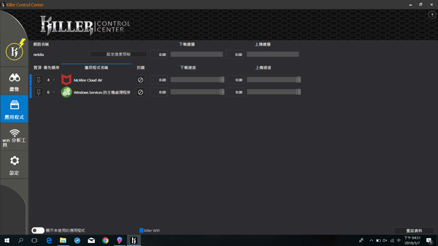Click netdia total download value field
The width and height of the screenshot is (438, 246).
click(x=159, y=55)
